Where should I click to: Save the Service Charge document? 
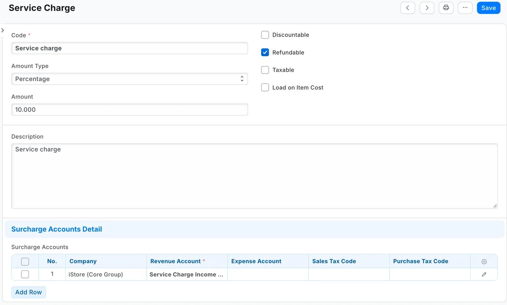[x=488, y=8]
